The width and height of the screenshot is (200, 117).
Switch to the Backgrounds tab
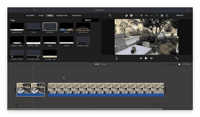62,16
